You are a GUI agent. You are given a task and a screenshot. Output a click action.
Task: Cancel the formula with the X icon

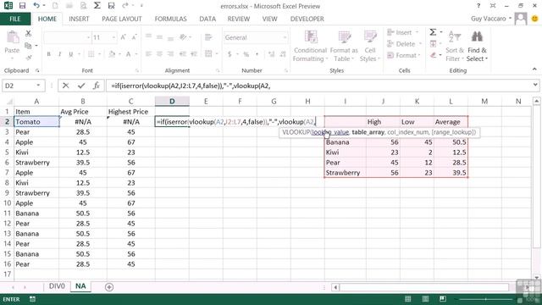66,86
